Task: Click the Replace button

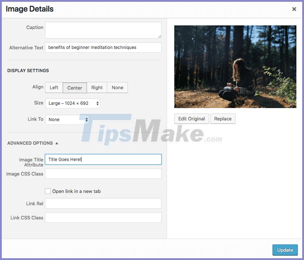Action: pos(223,119)
